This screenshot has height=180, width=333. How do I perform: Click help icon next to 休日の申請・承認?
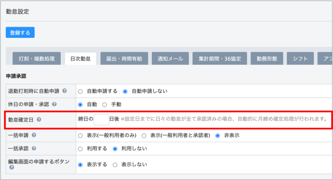click(x=54, y=104)
